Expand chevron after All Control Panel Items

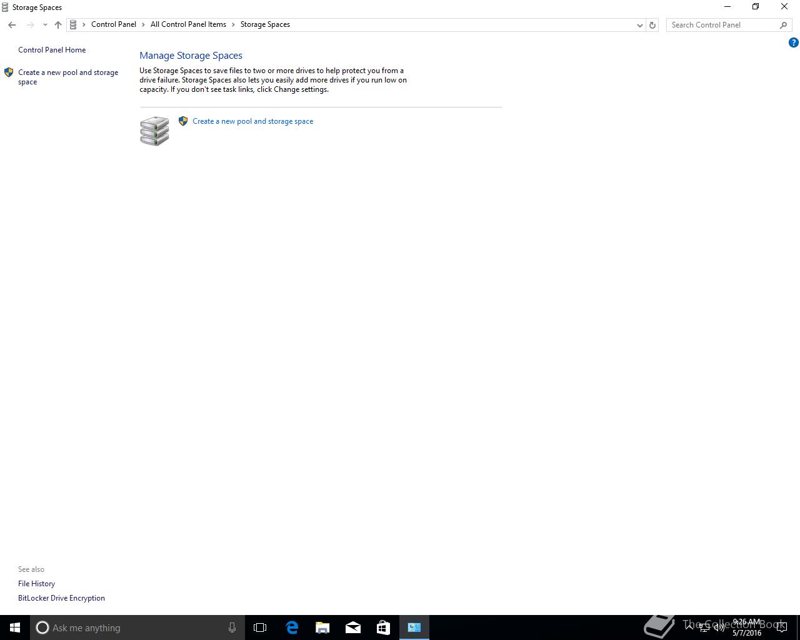point(234,24)
